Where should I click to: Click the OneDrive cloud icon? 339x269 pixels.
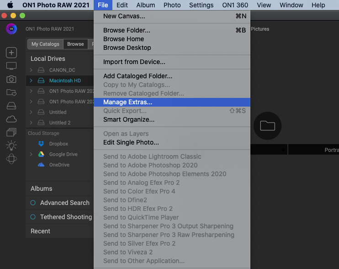[x=41, y=165]
